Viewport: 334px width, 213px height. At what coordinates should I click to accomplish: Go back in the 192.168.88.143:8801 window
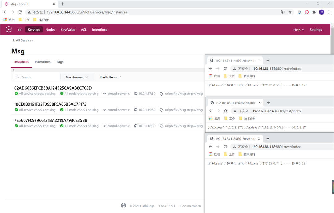coord(211,111)
